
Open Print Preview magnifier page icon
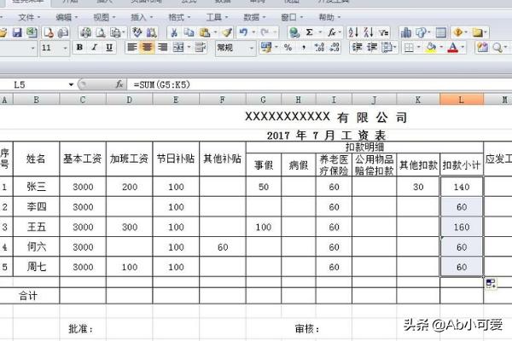101,32
